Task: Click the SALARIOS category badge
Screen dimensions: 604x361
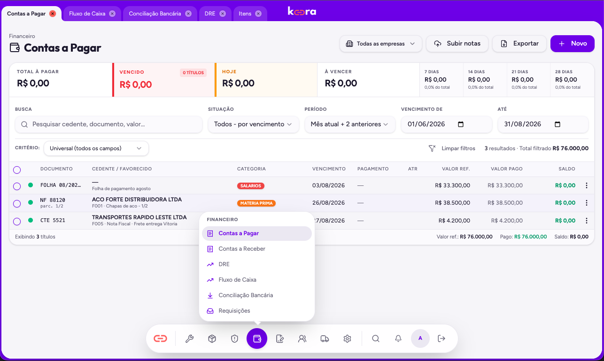Action: [251, 186]
